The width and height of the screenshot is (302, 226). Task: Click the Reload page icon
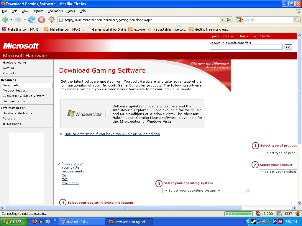[32, 20]
